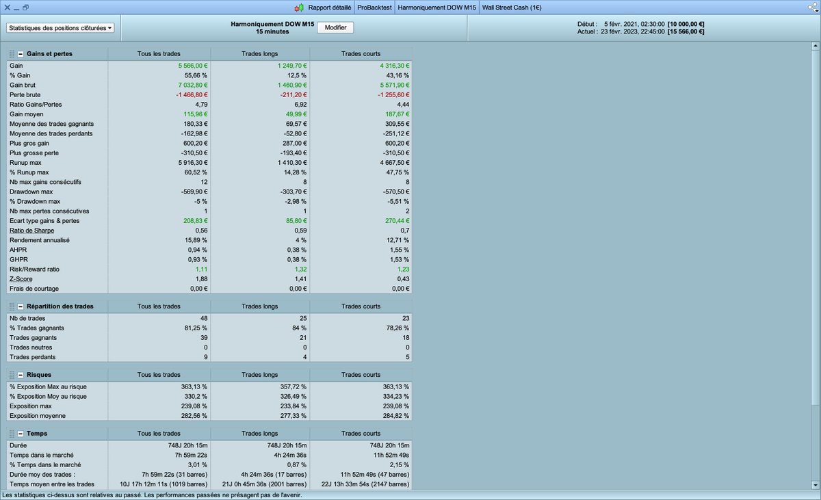Select the long trades gain 1 249,70 €

293,65
